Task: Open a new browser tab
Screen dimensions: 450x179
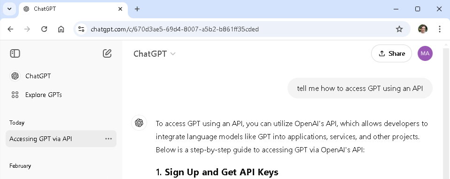Action: [x=137, y=9]
